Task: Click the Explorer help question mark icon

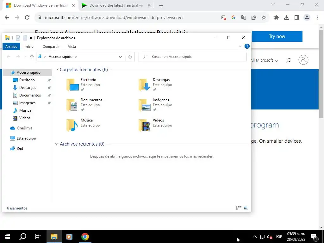Action: 247,46
